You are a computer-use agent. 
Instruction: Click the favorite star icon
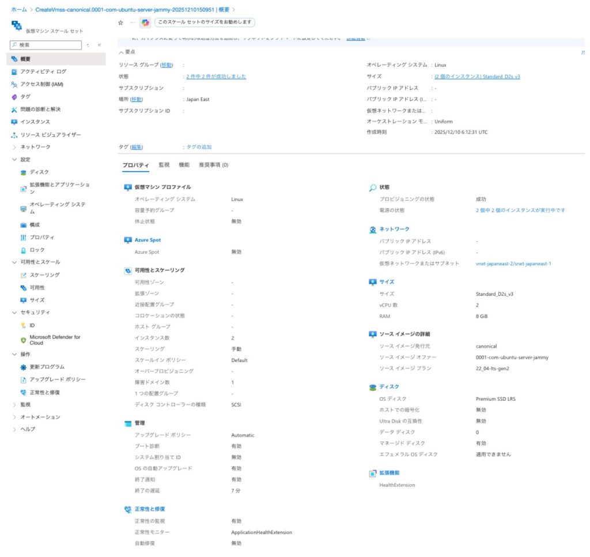tap(120, 22)
